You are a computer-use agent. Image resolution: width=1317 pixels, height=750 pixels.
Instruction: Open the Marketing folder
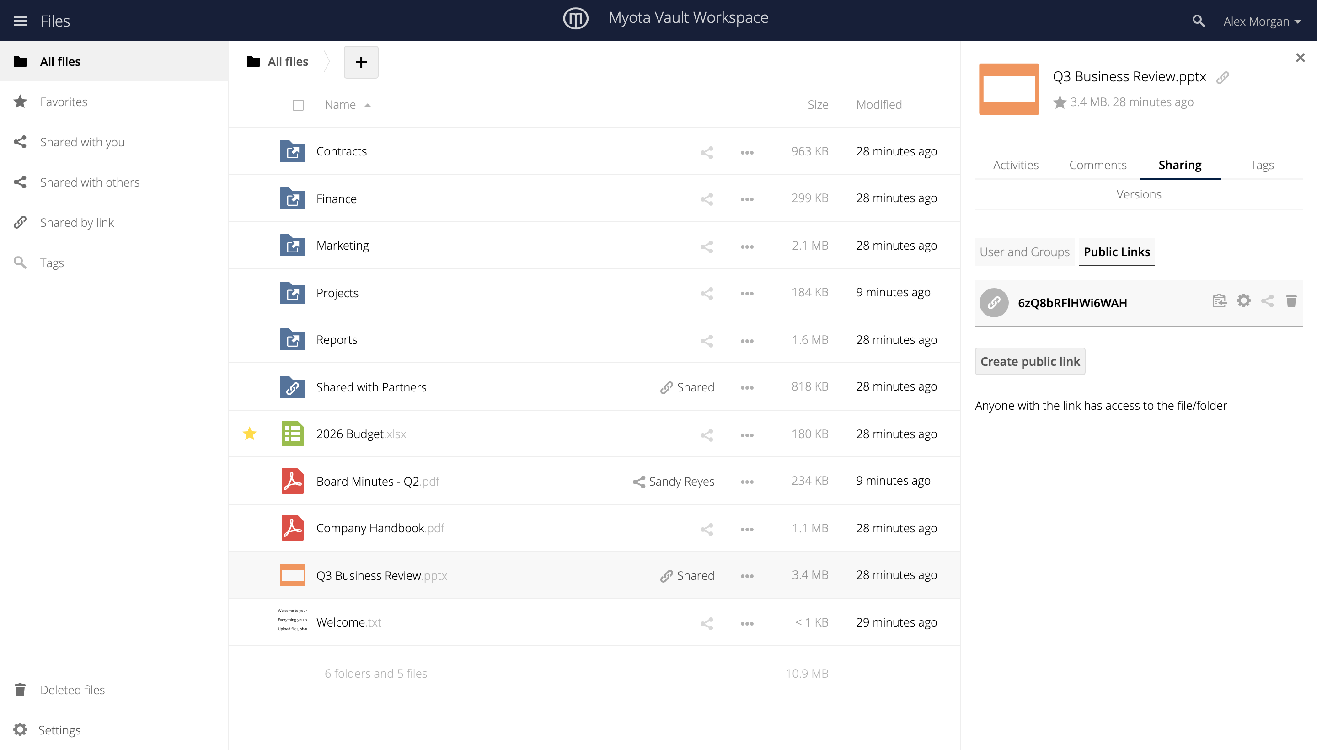pos(343,246)
